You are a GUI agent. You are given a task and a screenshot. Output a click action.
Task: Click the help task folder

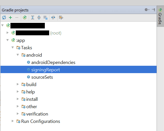[30, 92]
